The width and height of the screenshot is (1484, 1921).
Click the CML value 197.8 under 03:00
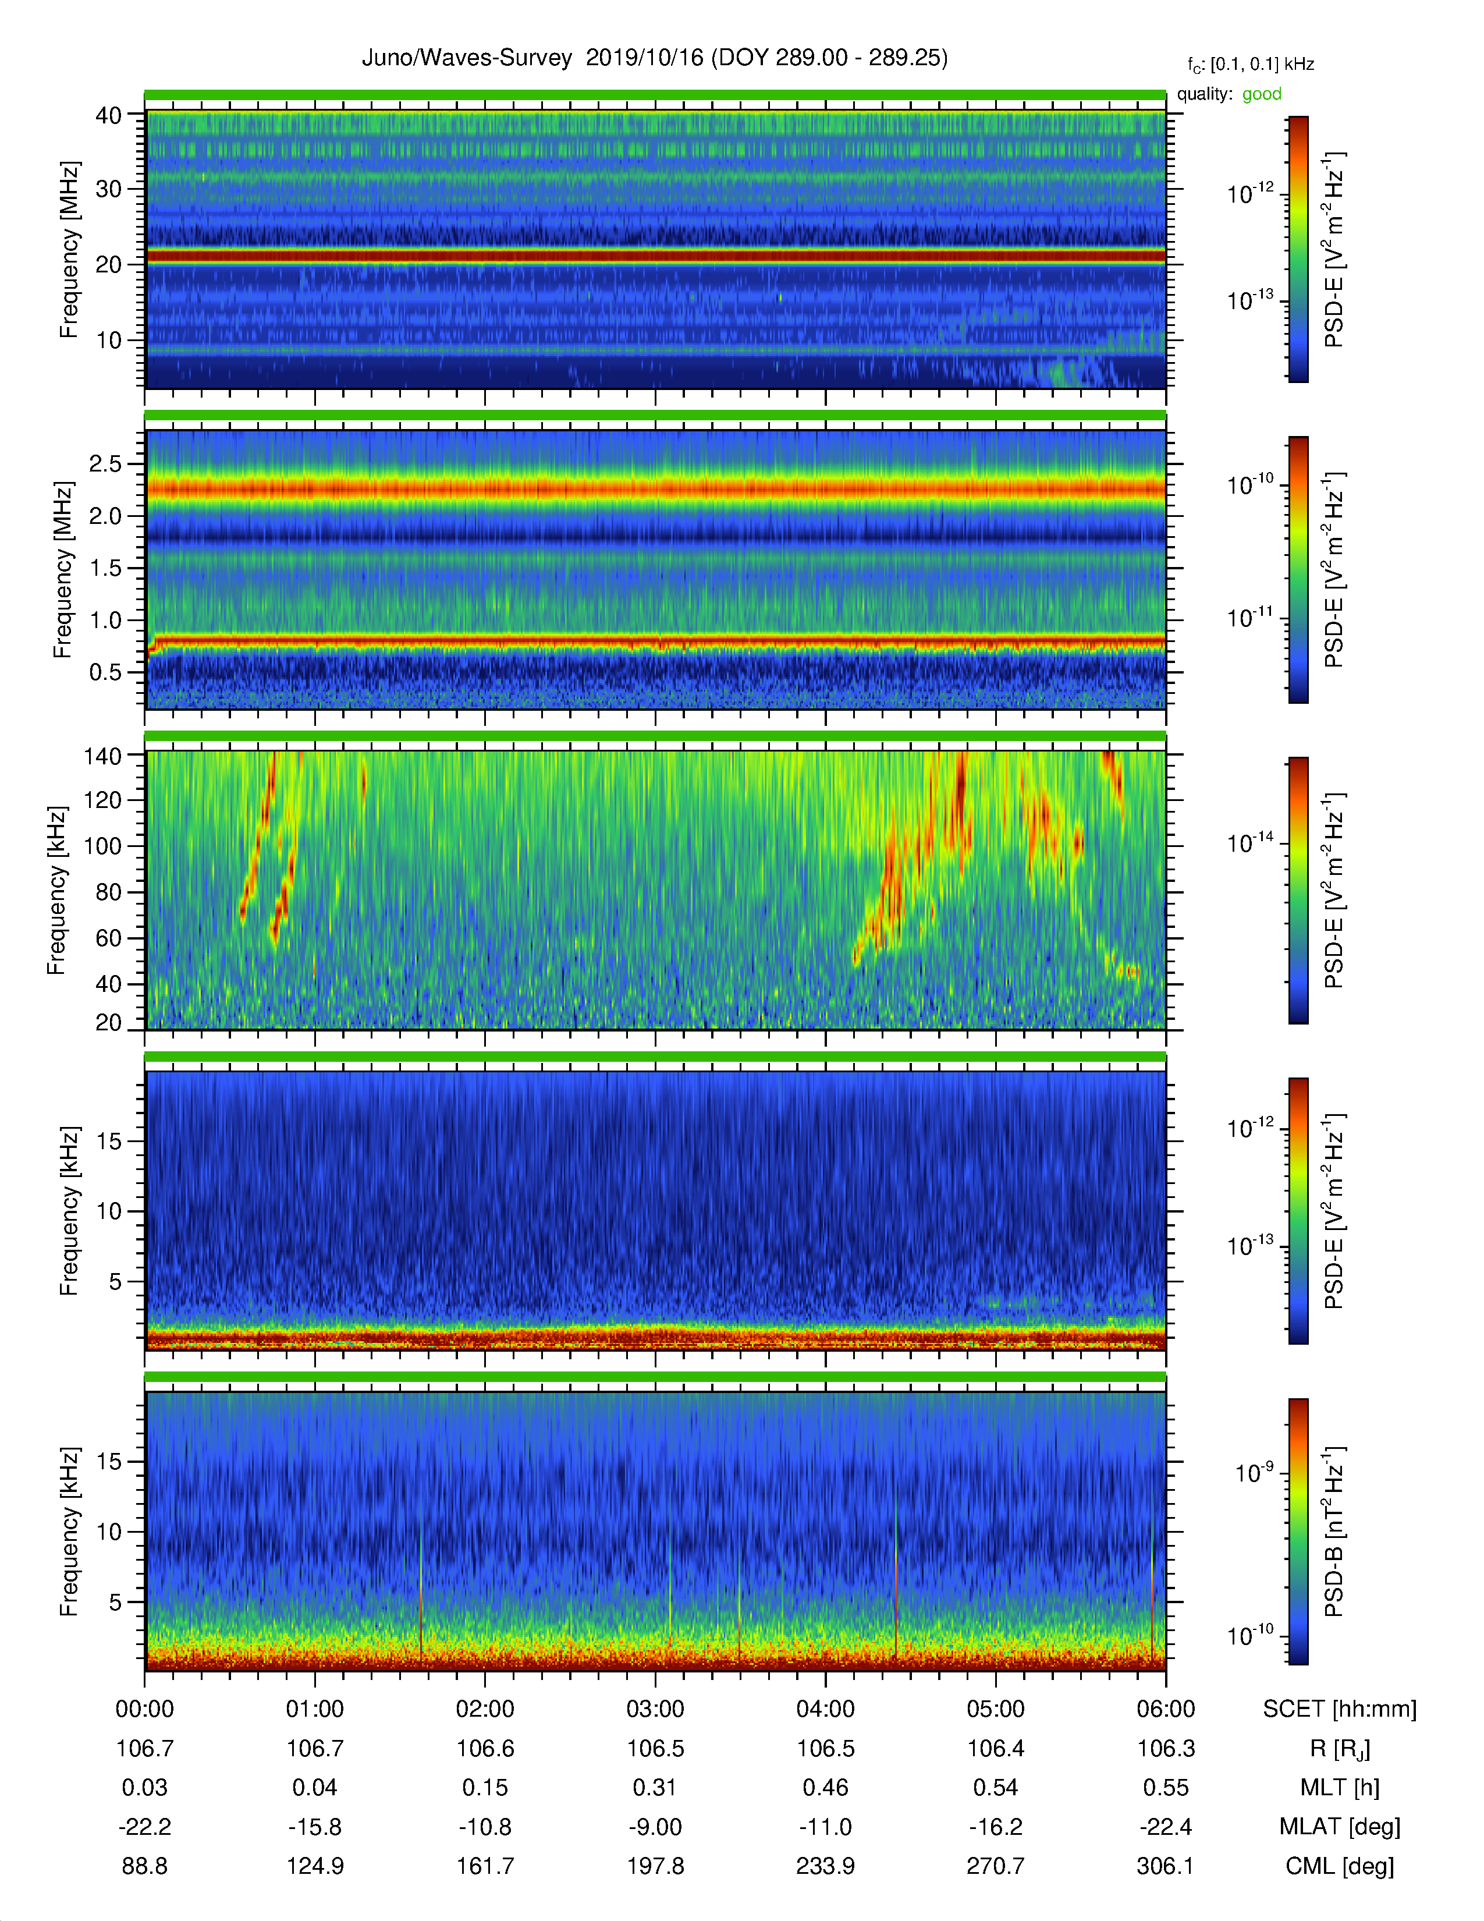[x=655, y=1866]
